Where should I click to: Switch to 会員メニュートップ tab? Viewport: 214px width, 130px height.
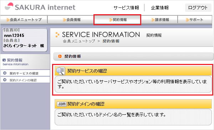(24, 20)
